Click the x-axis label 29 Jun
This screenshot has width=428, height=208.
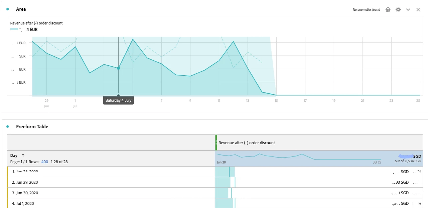click(46, 103)
